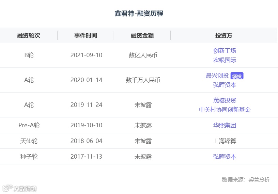Select the amount 数亿人民币
This screenshot has height=194, width=278.
click(143, 55)
